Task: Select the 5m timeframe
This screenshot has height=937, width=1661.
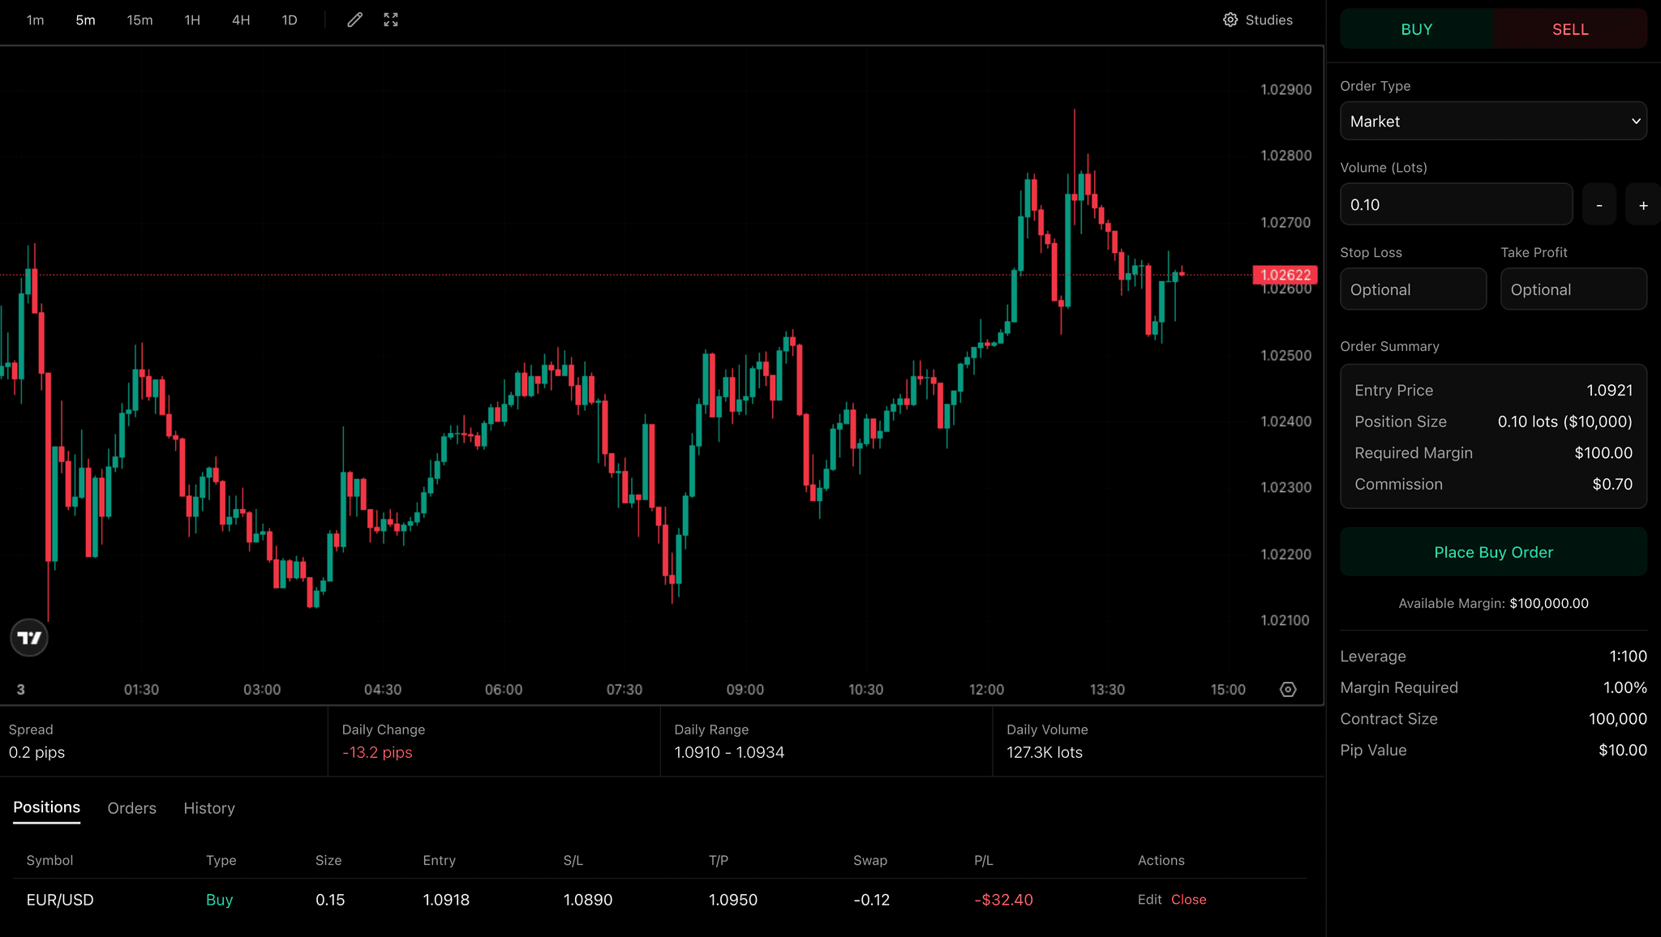Action: pyautogui.click(x=85, y=20)
